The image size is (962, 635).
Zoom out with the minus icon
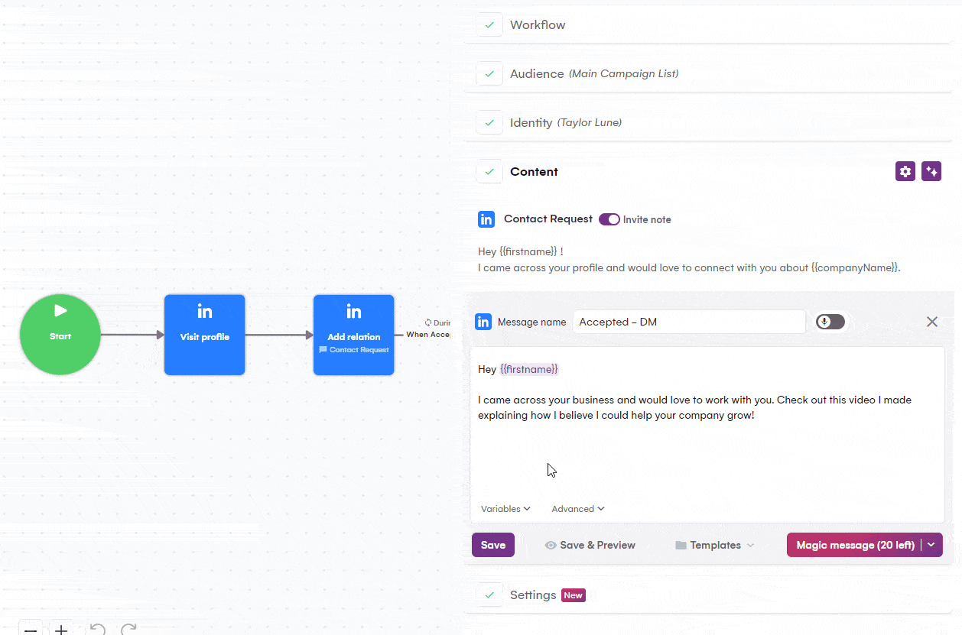(x=31, y=630)
